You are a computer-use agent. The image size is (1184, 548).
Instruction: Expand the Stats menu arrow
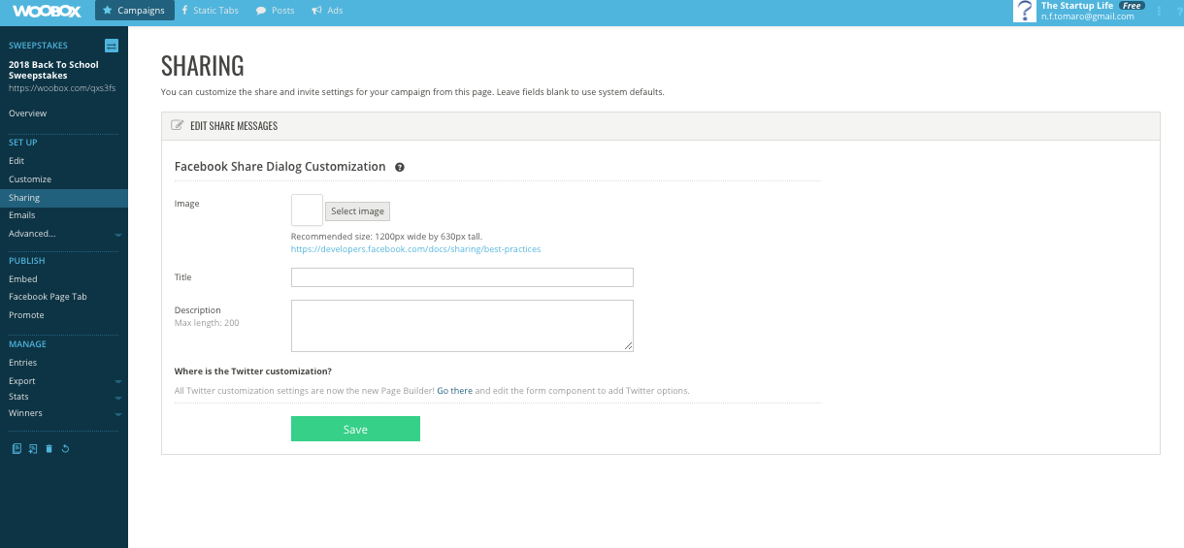[117, 398]
